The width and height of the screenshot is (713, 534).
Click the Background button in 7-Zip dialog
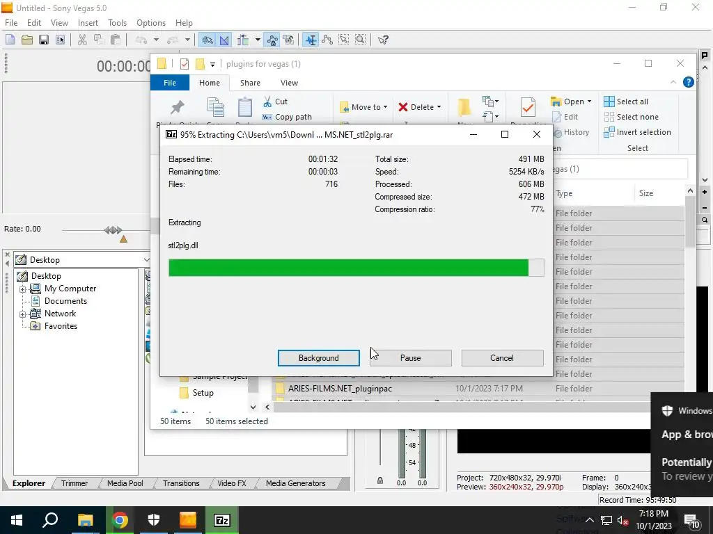[319, 358]
